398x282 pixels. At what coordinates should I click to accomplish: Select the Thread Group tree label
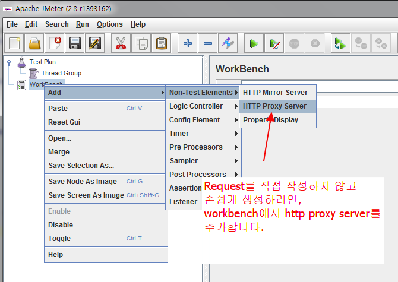click(61, 73)
